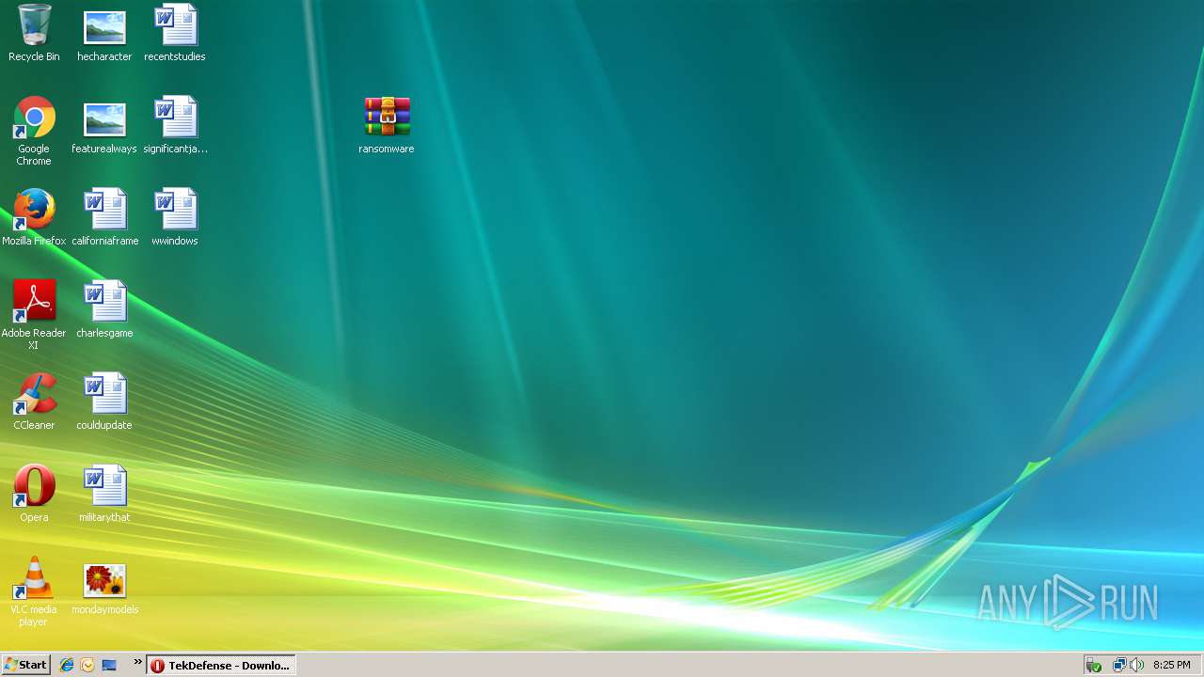The image size is (1204, 677).
Task: Expand the Quick Launch overflow chevron
Action: coord(137,663)
